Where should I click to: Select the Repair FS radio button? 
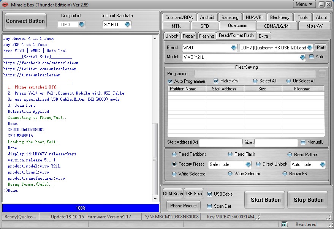(285, 174)
